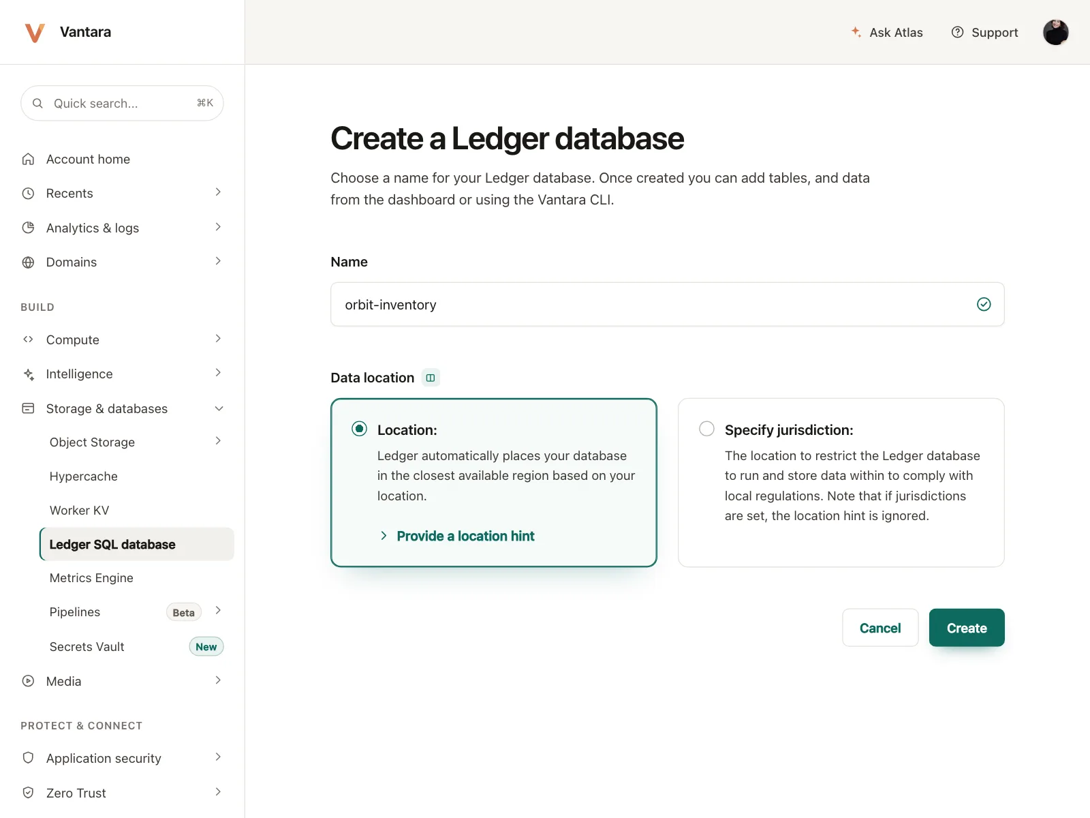
Task: Click the Domains globe icon
Action: 28,262
